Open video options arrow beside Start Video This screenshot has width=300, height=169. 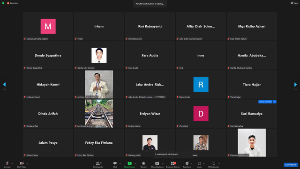(x=28, y=163)
